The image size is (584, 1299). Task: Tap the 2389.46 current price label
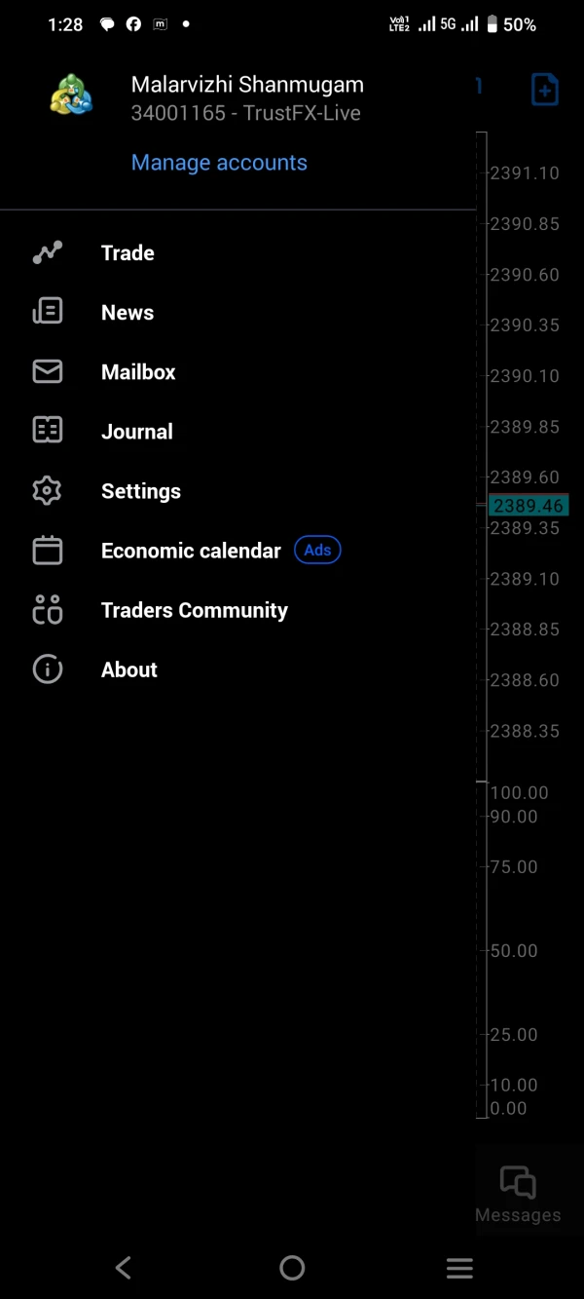coord(528,506)
